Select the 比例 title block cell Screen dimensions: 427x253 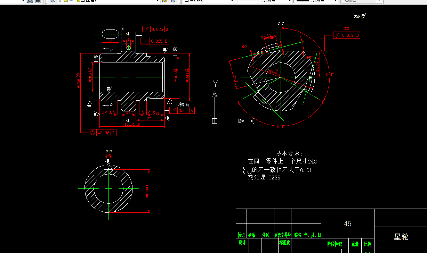tap(368, 244)
